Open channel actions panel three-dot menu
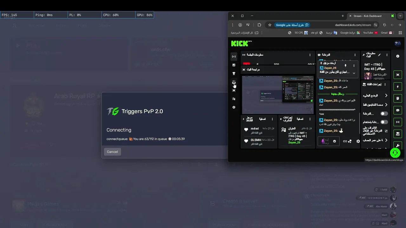The width and height of the screenshot is (406, 228). tap(385, 84)
